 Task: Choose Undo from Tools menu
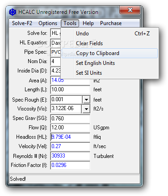point(109,34)
